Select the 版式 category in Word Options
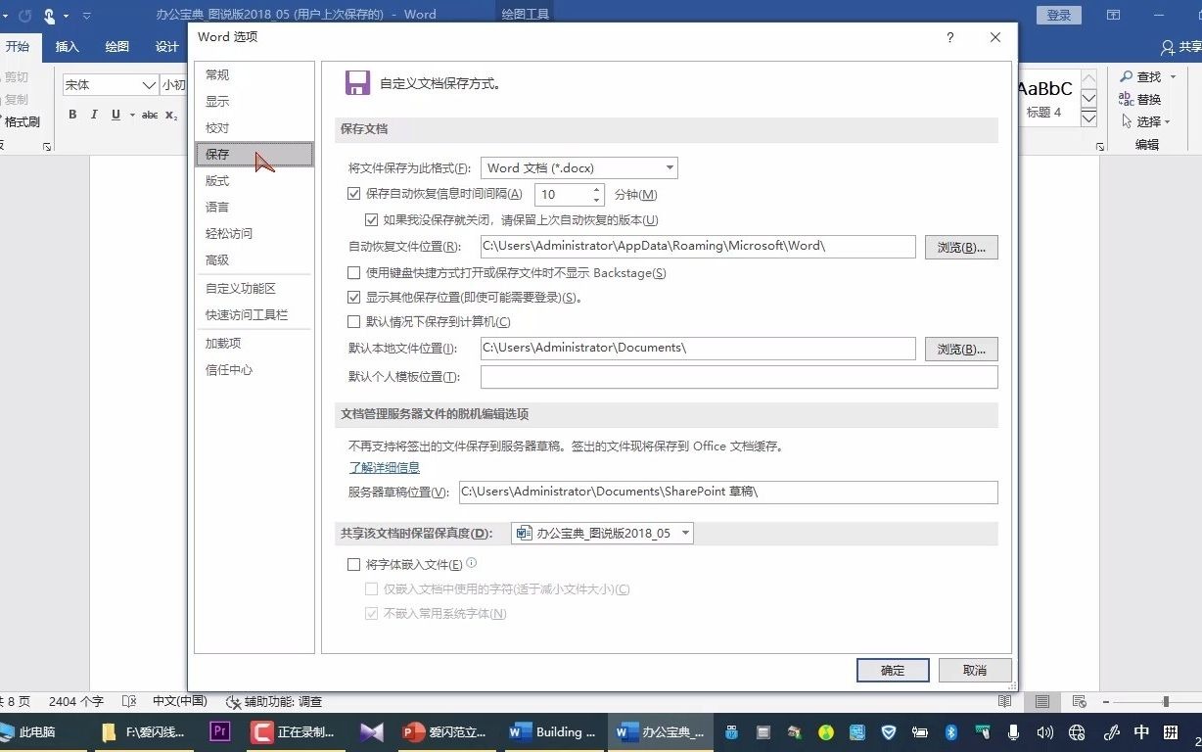 point(217,180)
